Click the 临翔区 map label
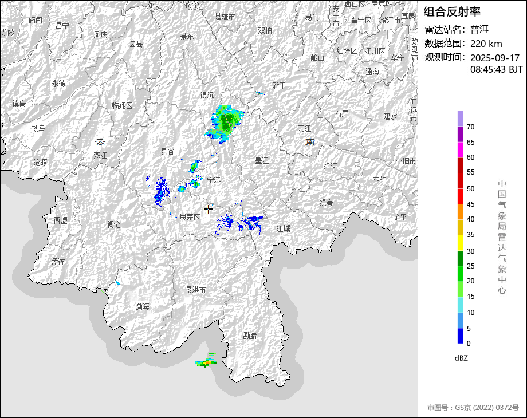The image size is (527, 418). [x=122, y=106]
